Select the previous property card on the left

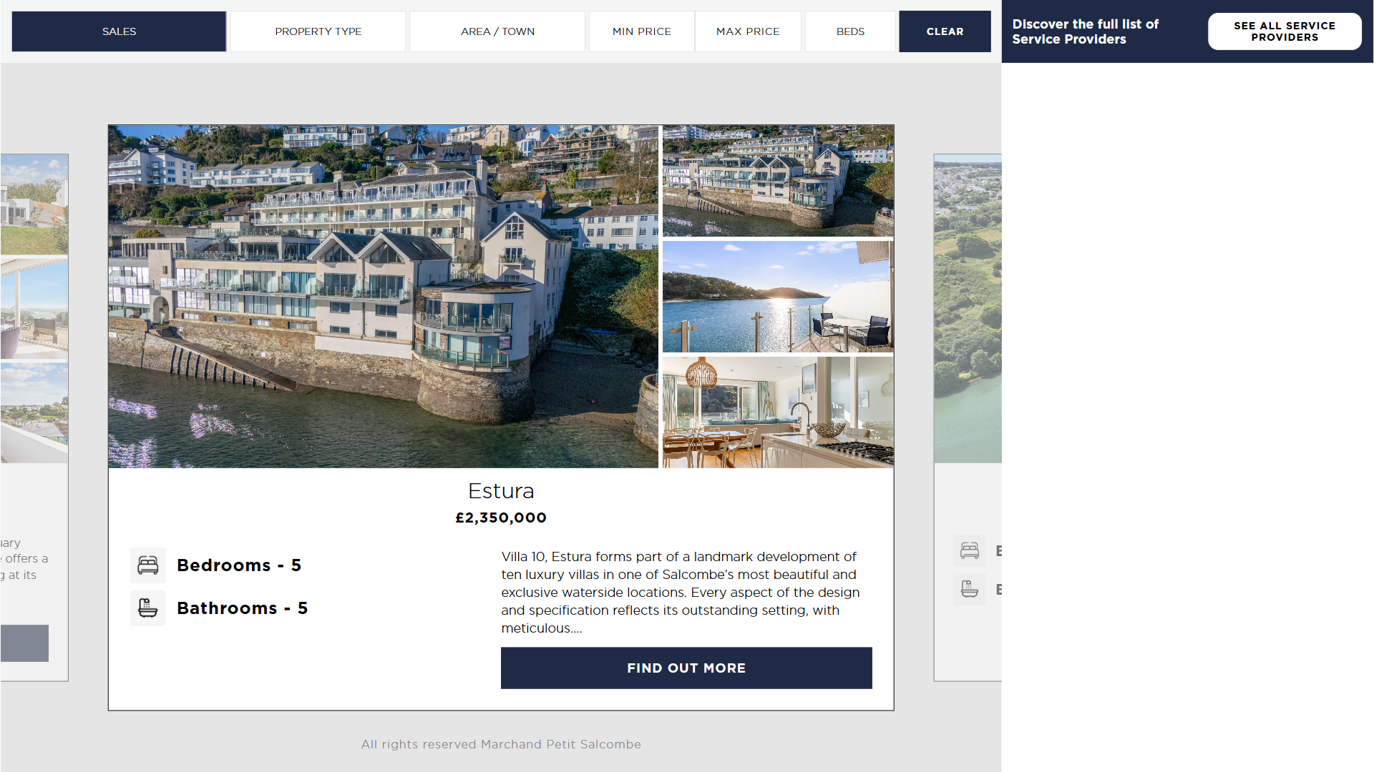click(x=34, y=417)
